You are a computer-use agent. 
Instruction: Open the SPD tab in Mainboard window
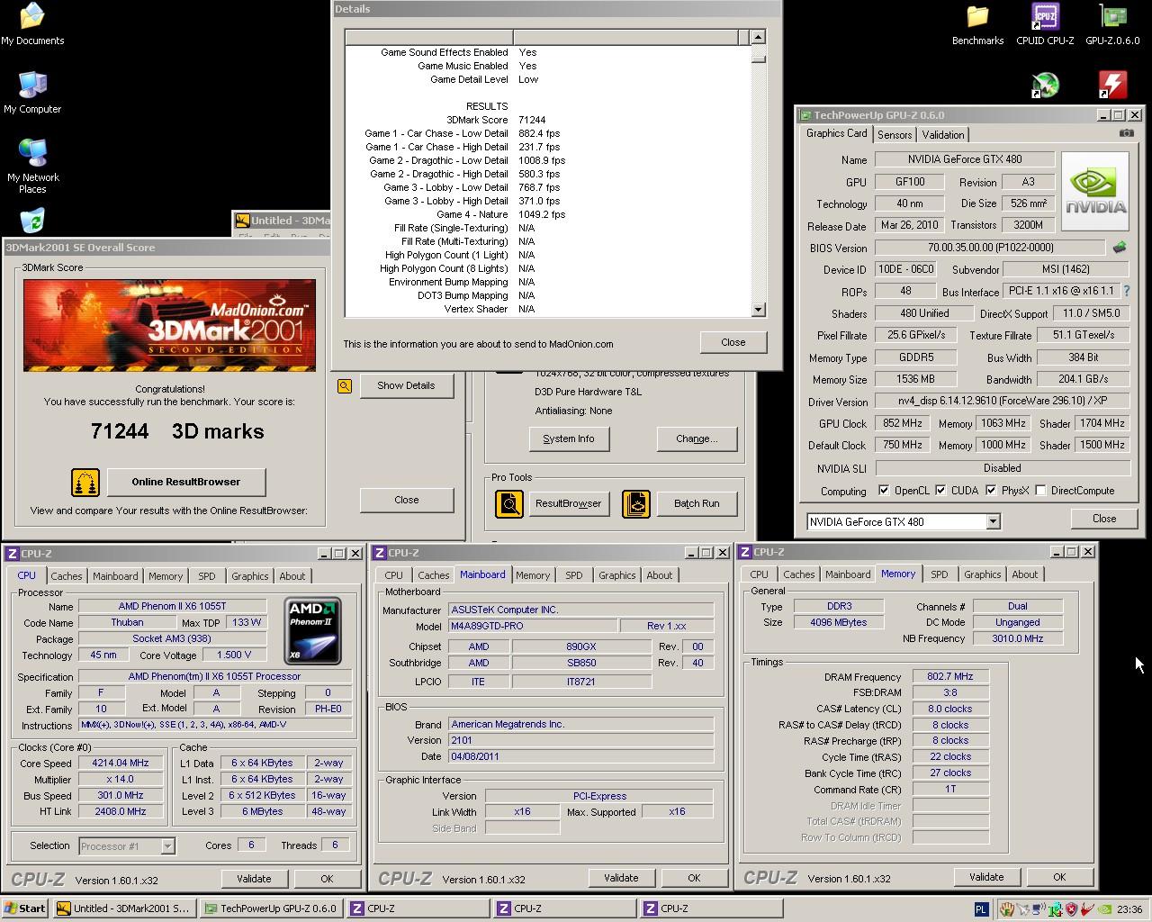pyautogui.click(x=573, y=575)
